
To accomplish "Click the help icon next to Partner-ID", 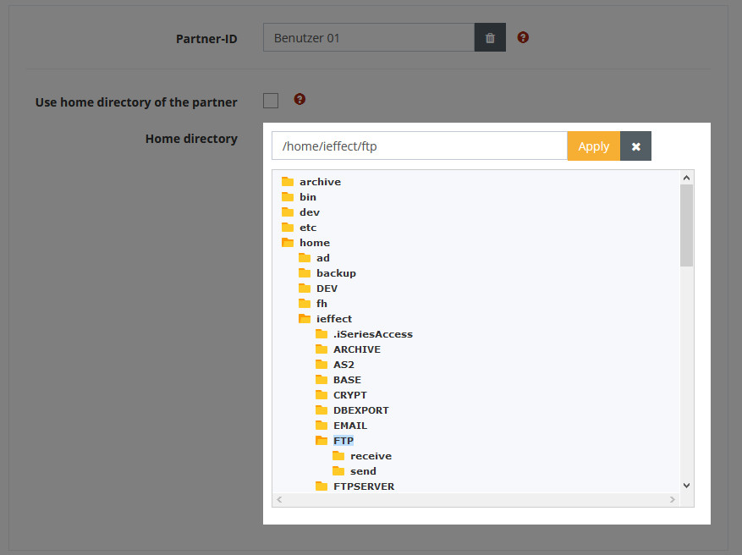I will point(523,37).
